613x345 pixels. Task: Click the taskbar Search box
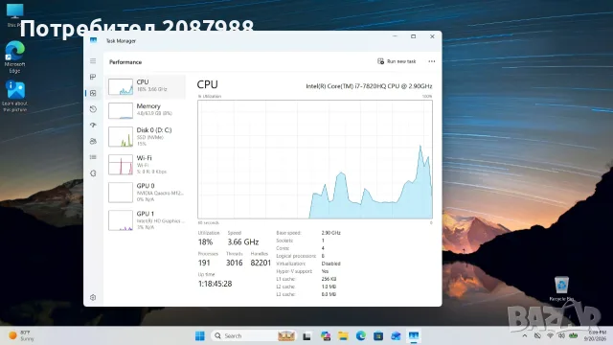(x=253, y=336)
